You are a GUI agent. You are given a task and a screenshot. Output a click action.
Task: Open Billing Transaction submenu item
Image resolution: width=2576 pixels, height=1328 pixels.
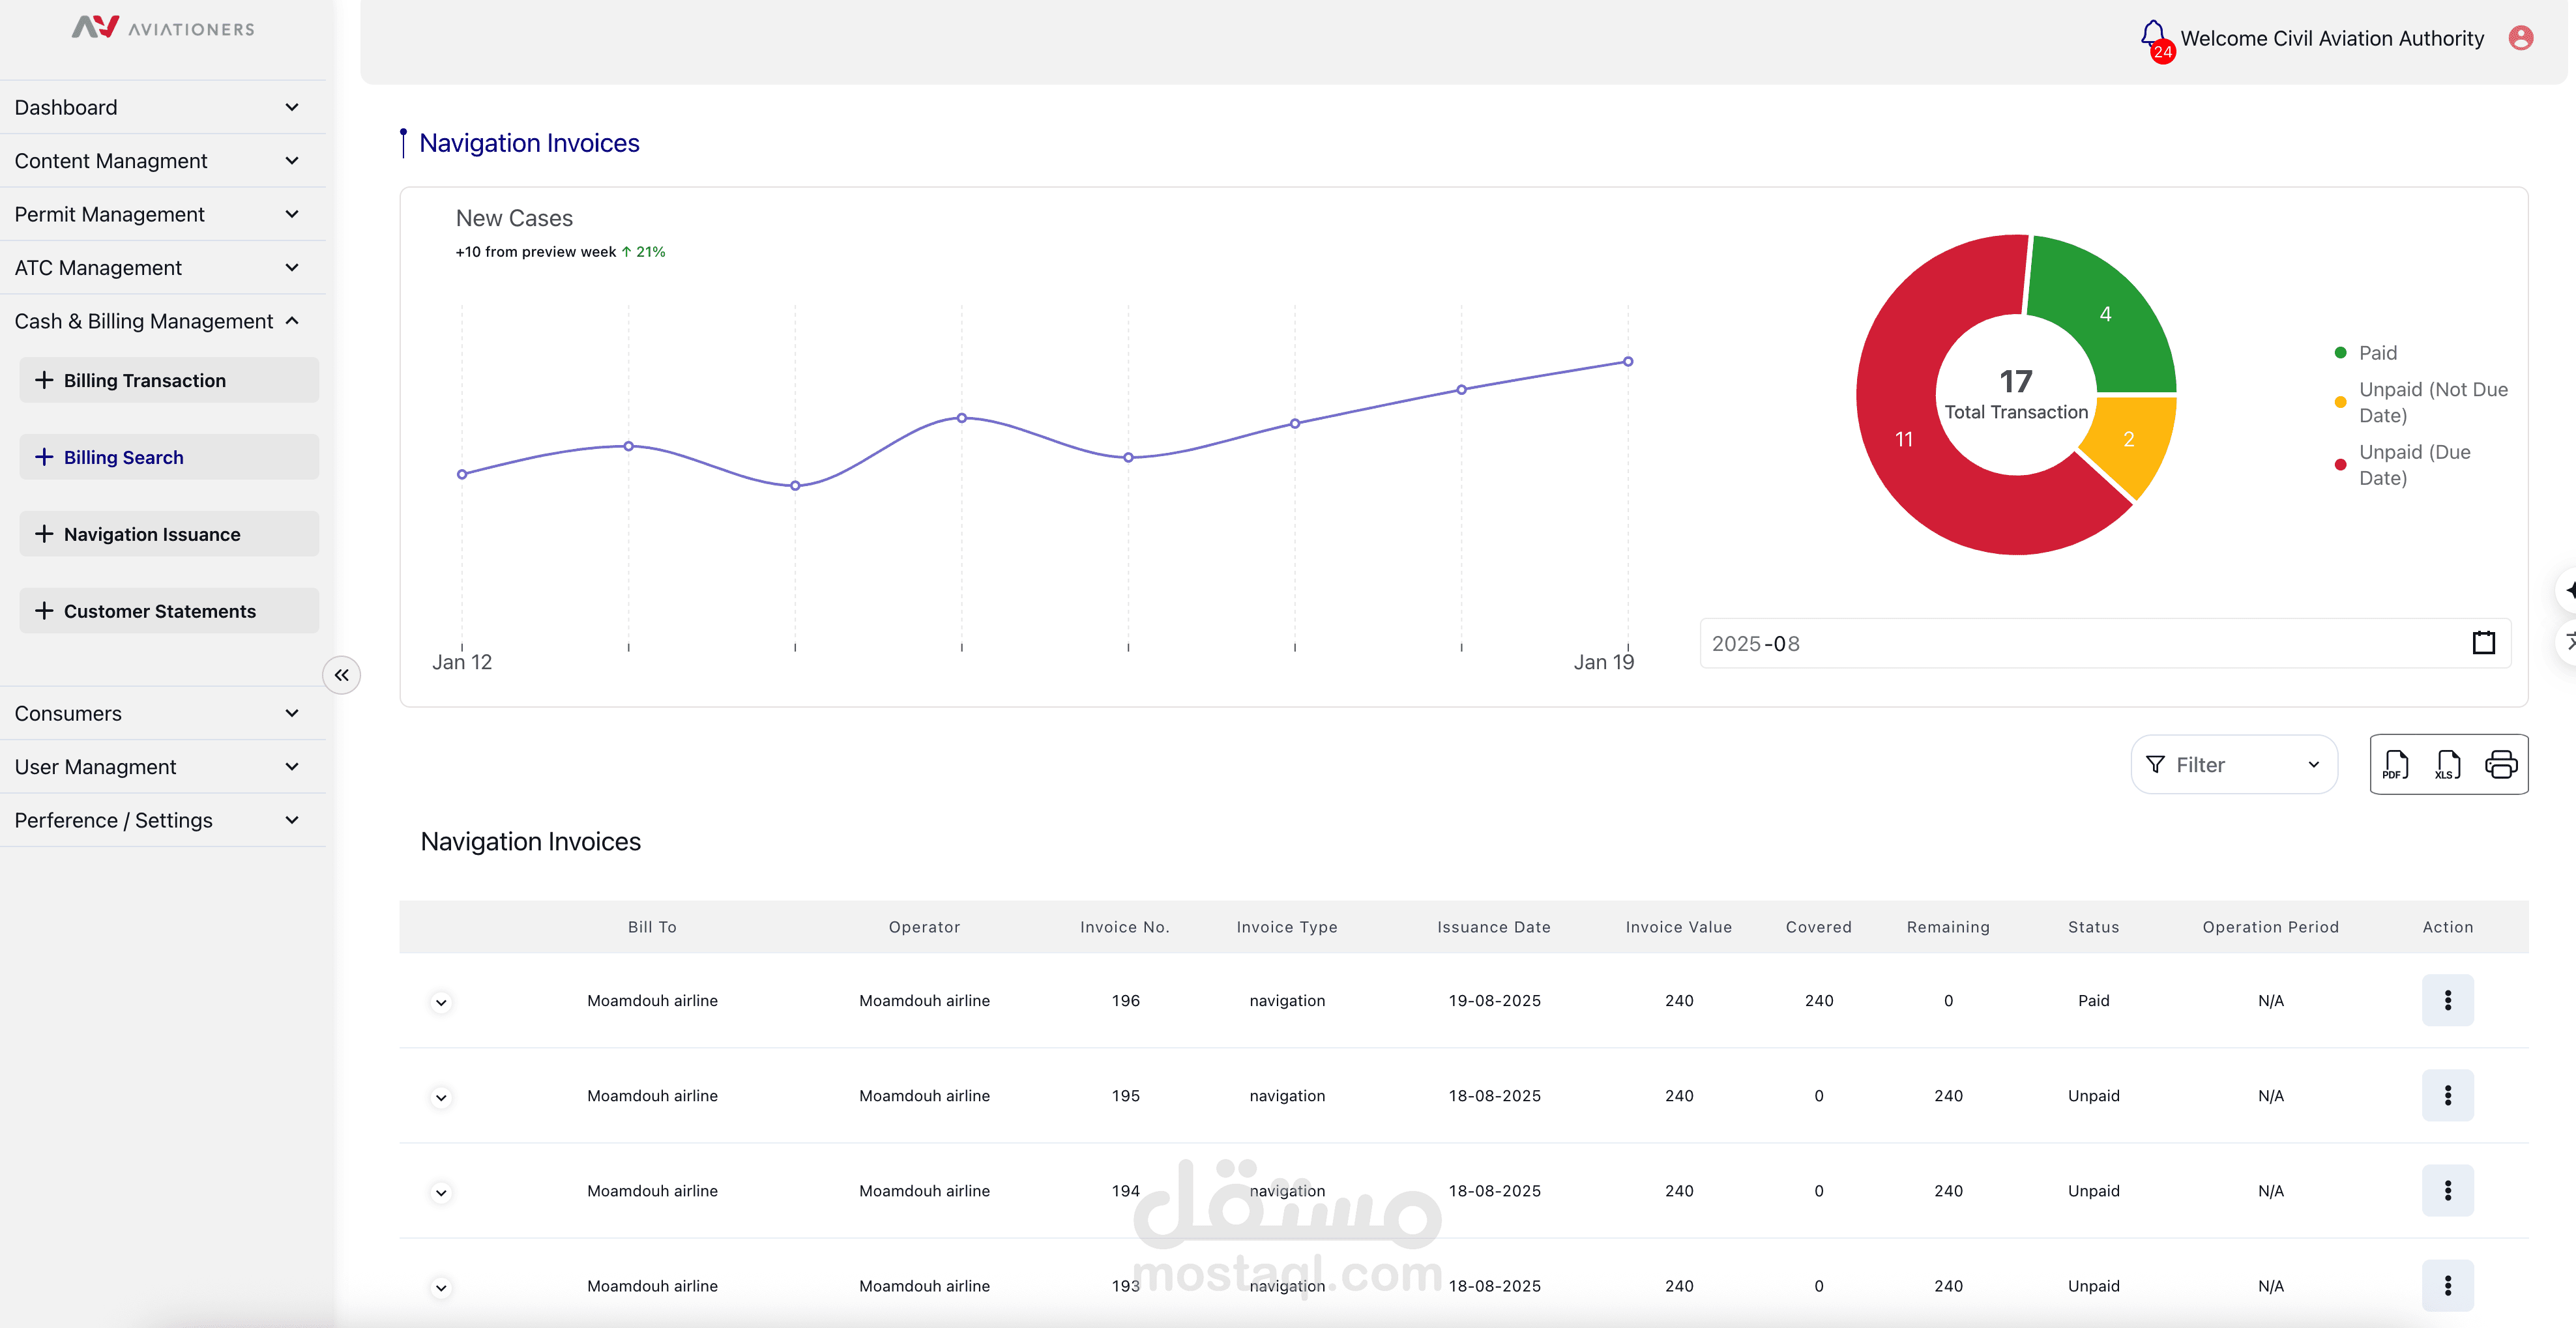[169, 380]
